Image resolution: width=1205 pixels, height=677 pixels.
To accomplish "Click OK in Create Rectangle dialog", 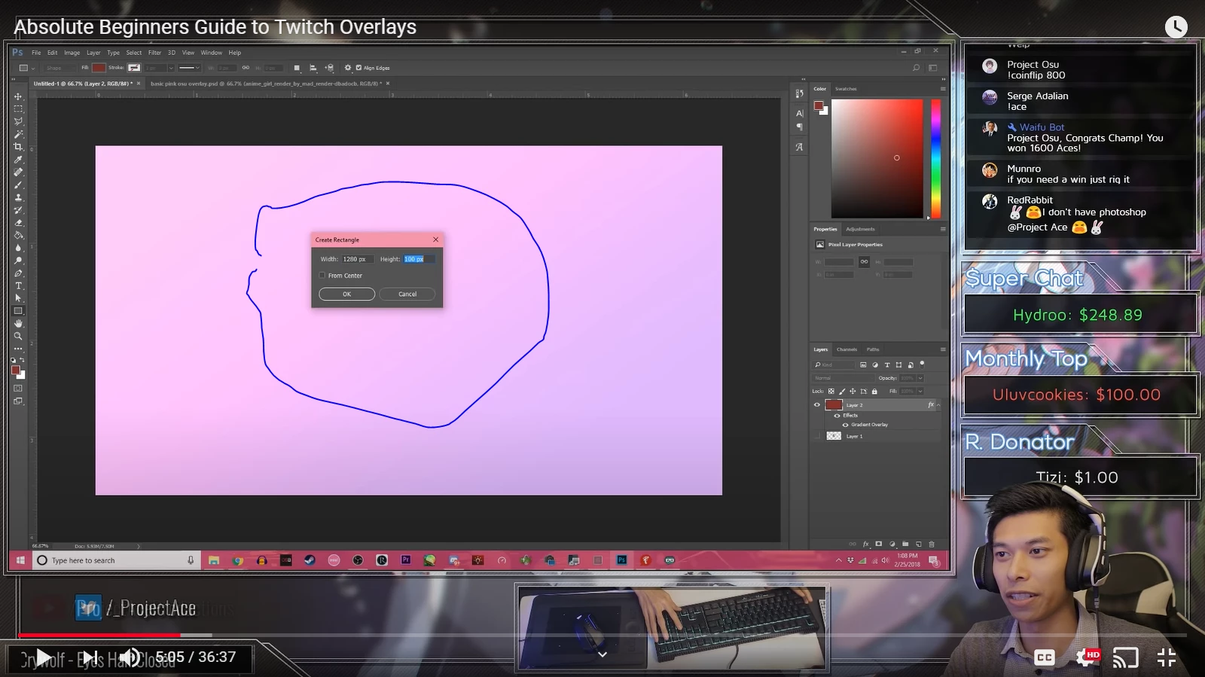I will tap(346, 294).
